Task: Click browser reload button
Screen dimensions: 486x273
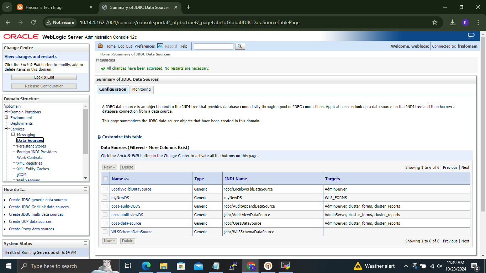Action: tap(33, 22)
